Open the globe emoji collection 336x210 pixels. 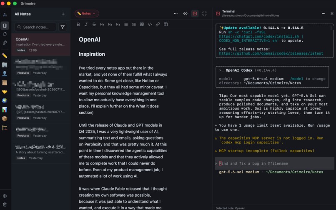5,101
